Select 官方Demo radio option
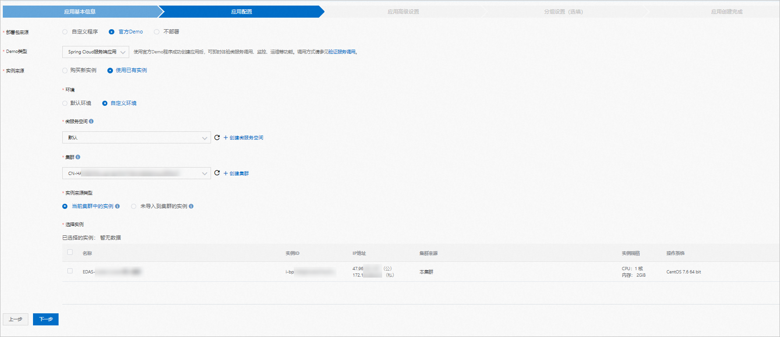Image resolution: width=780 pixels, height=337 pixels. (112, 32)
